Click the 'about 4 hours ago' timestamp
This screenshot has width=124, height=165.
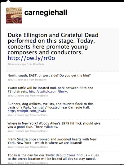18,147
